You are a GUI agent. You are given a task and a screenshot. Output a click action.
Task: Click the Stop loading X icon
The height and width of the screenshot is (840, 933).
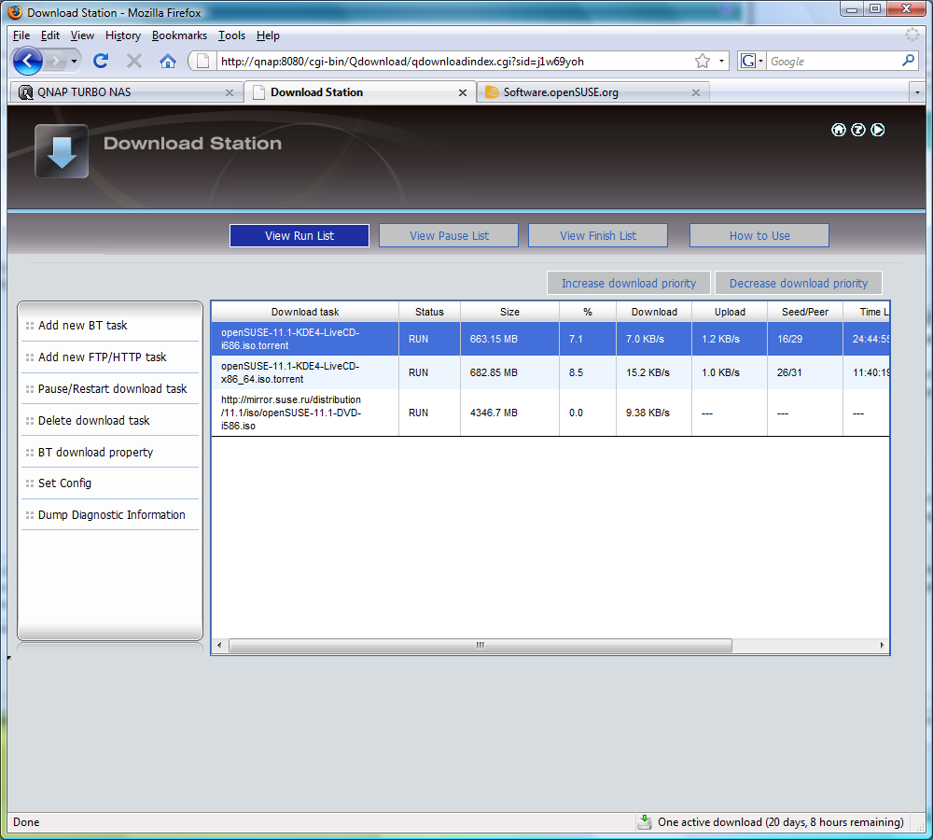pos(134,61)
